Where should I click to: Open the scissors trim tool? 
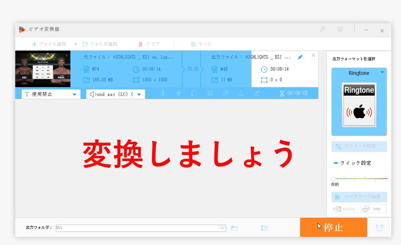pos(179,93)
